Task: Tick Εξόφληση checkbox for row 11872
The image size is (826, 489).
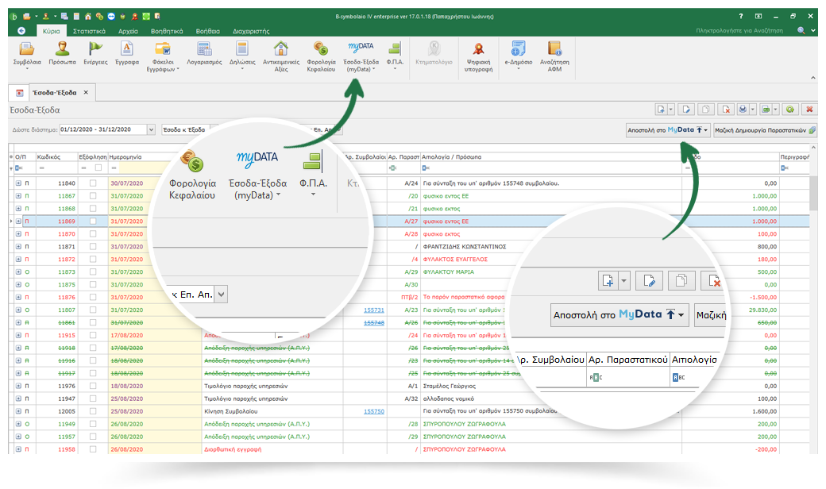Action: pos(93,259)
